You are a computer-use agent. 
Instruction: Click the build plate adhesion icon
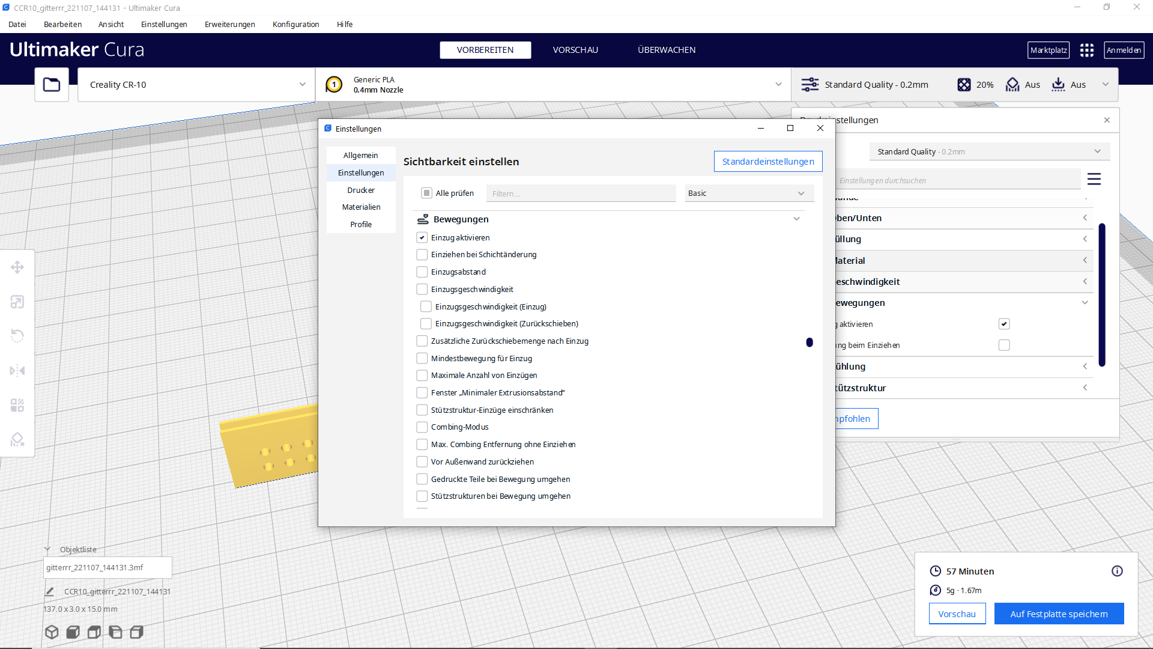(x=1059, y=85)
